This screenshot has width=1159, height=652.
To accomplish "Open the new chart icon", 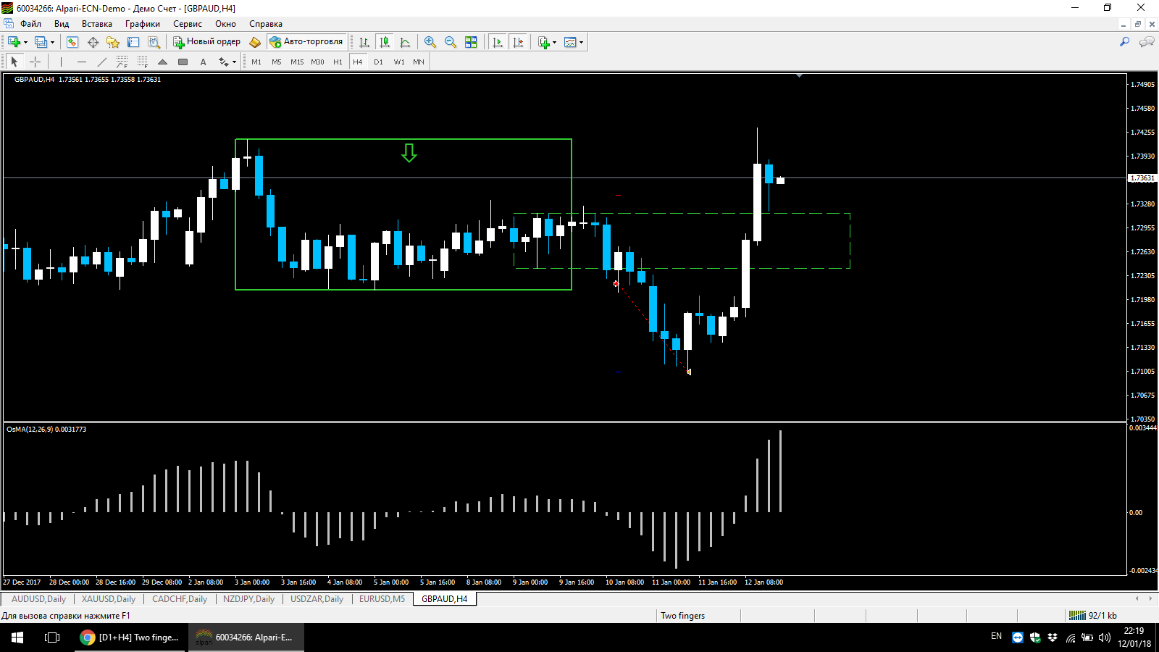I will (13, 42).
